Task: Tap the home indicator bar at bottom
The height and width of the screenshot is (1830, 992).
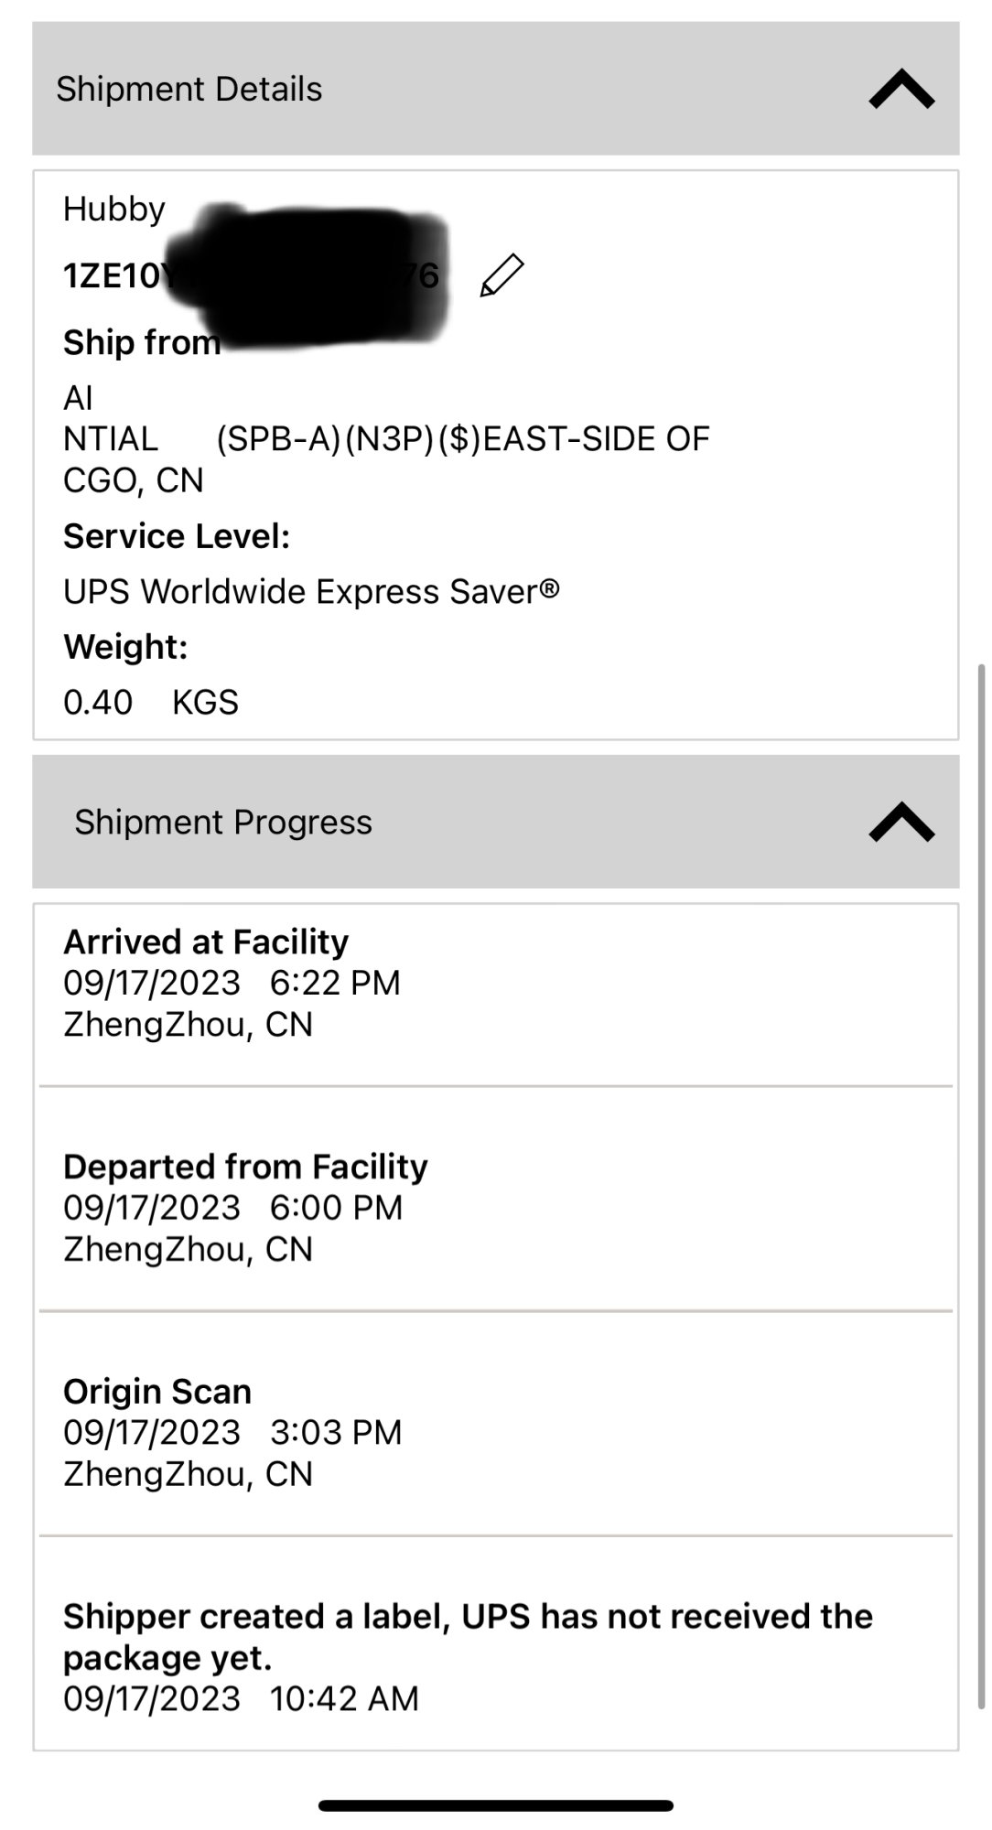Action: coord(496,1805)
